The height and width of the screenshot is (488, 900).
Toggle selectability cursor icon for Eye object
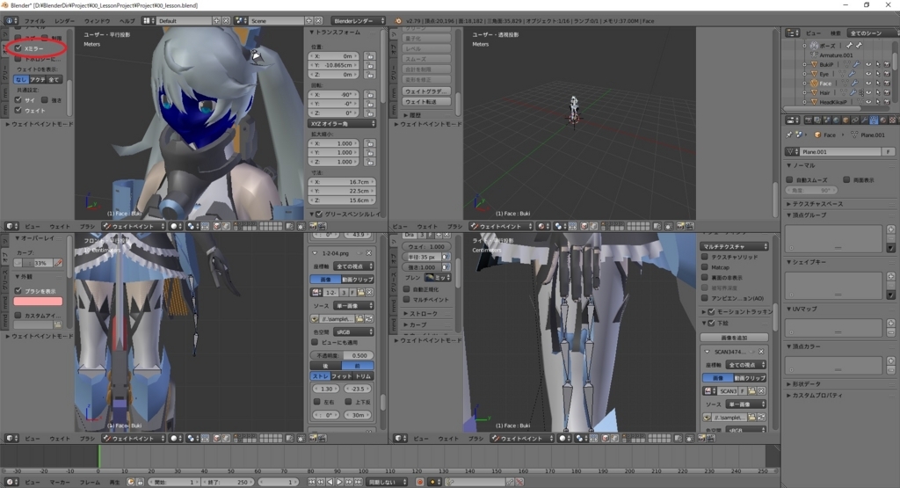[x=878, y=74]
